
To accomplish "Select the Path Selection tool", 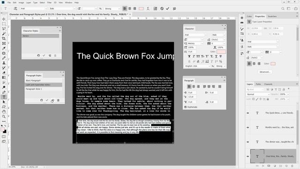I will [x=4, y=102].
